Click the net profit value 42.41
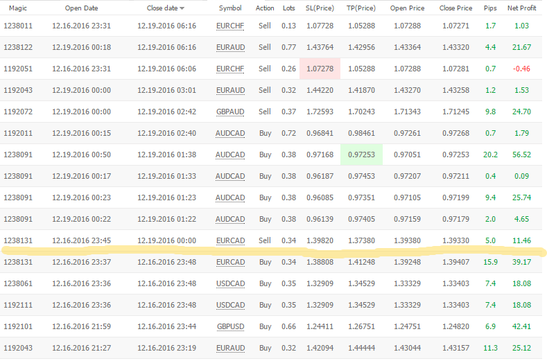Image resolution: width=547 pixels, height=361 pixels. tap(521, 326)
